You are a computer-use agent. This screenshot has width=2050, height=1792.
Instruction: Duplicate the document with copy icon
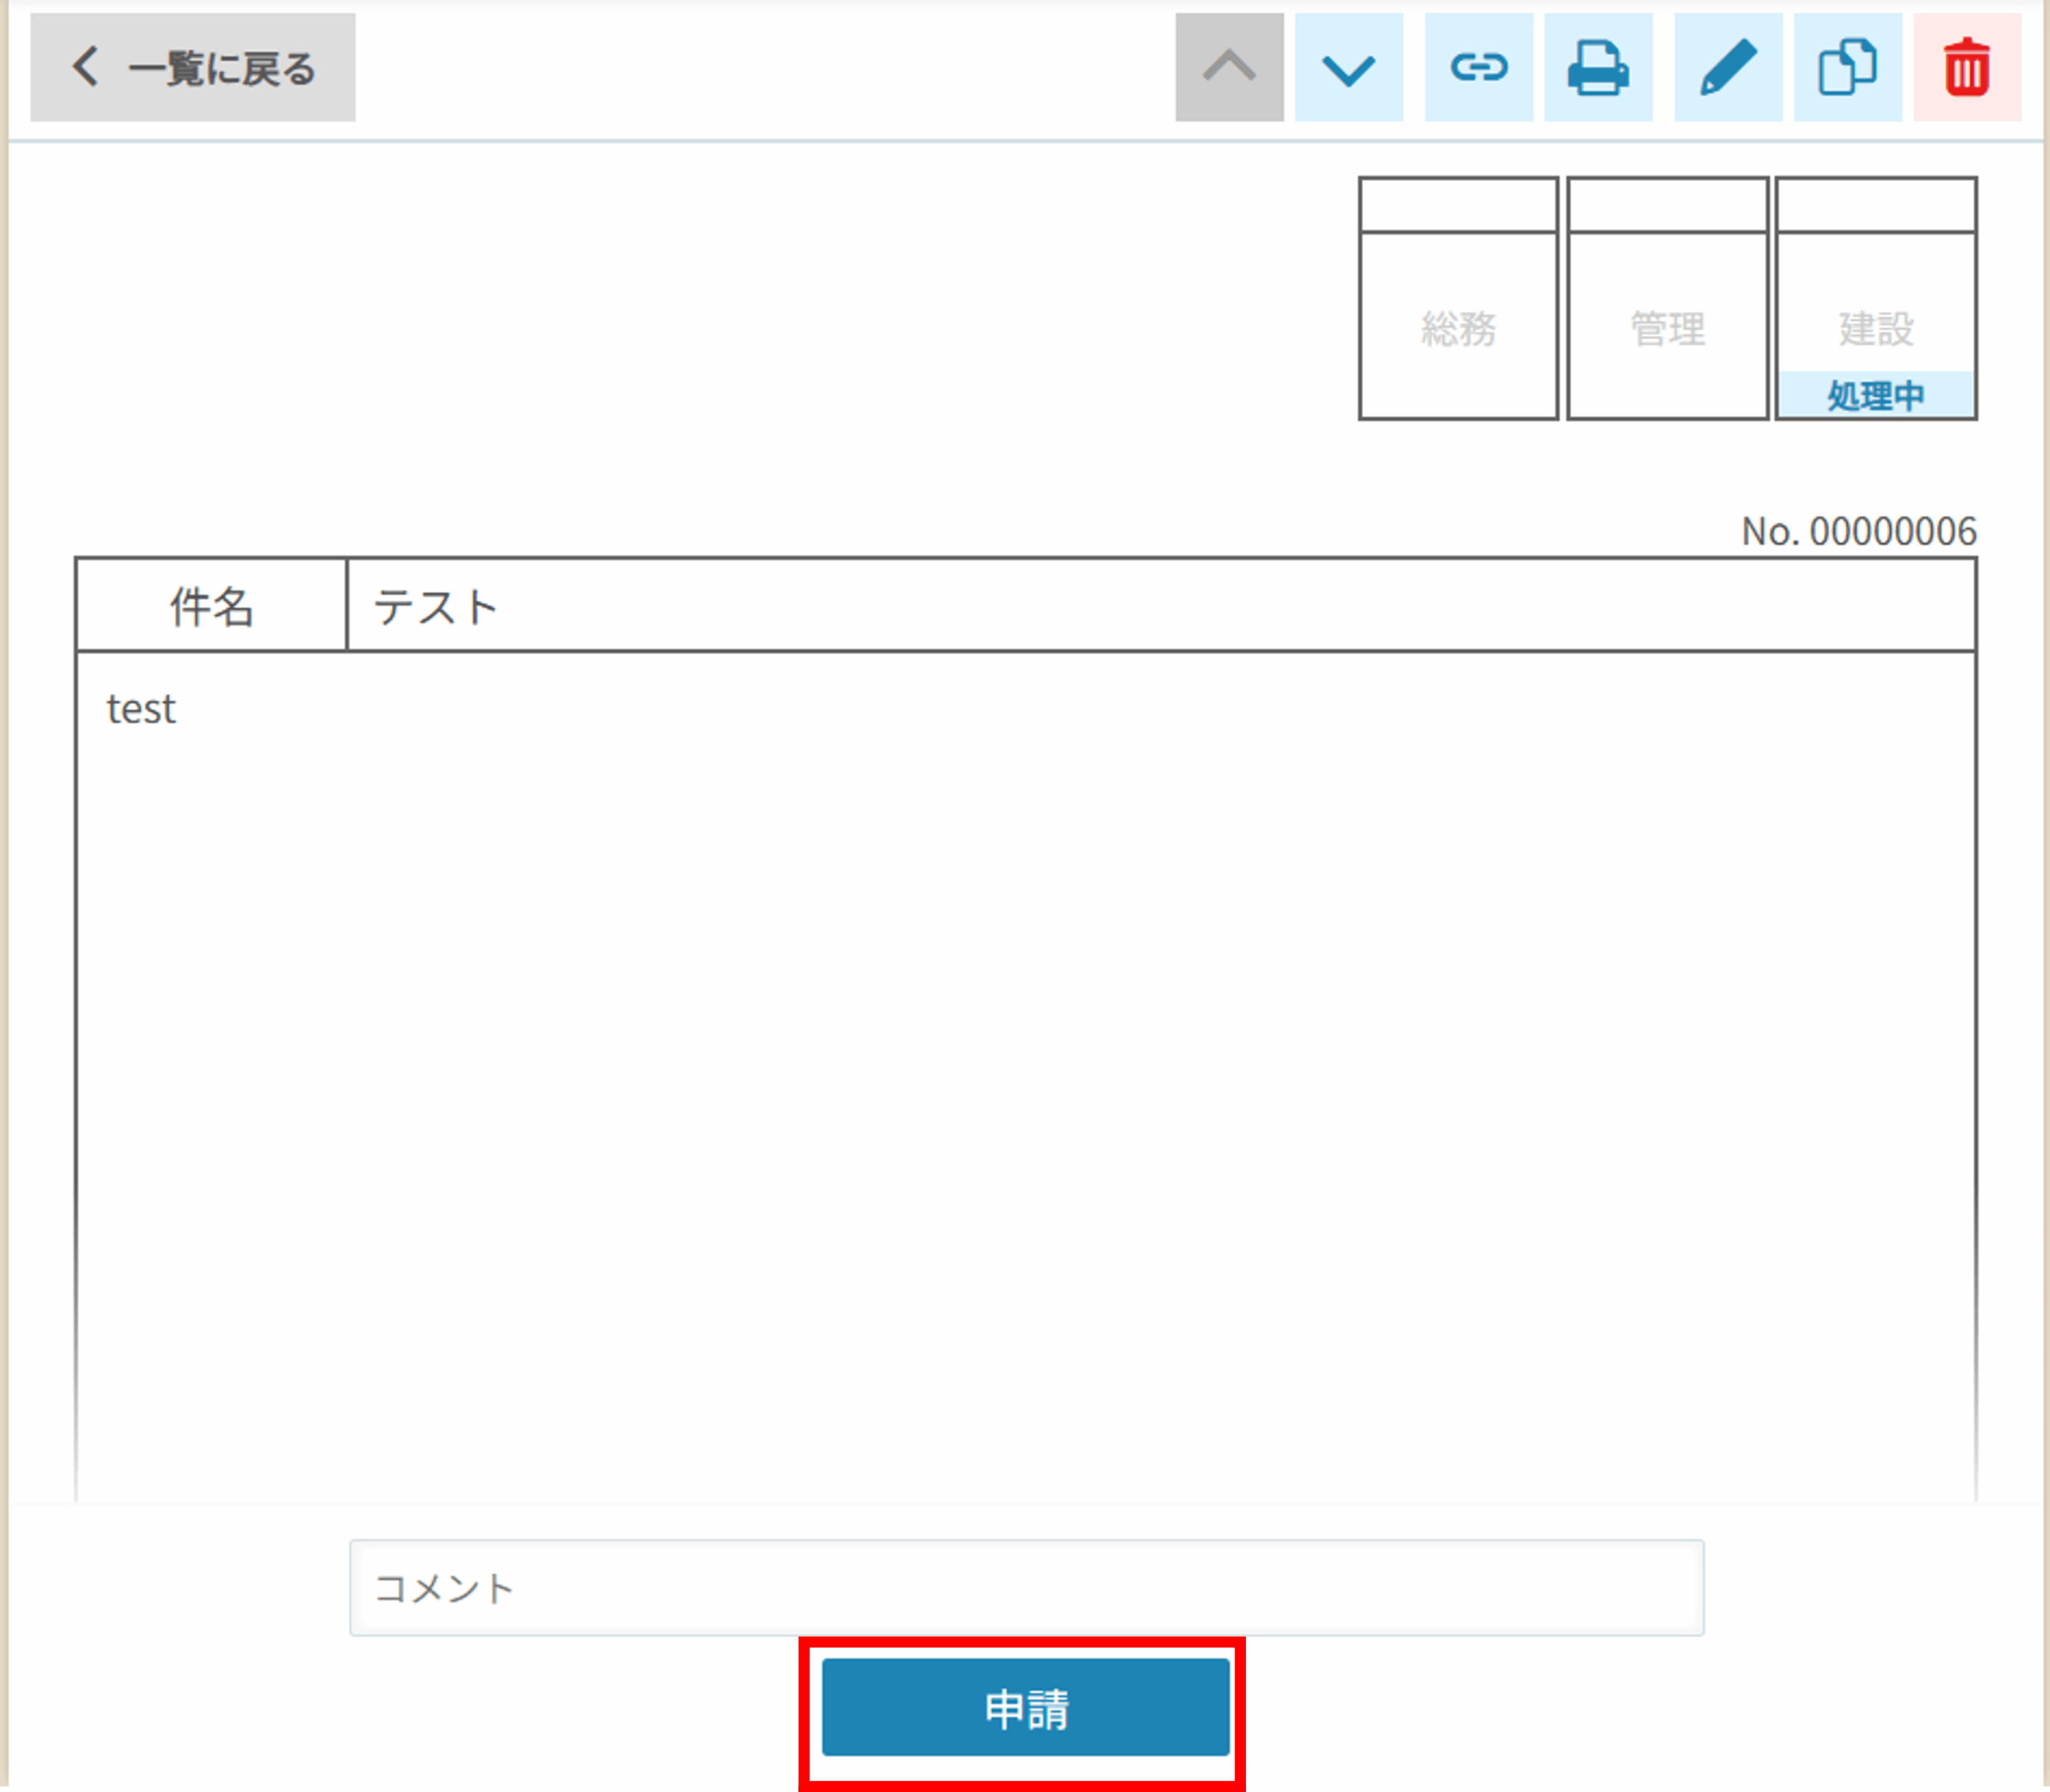pos(1847,68)
